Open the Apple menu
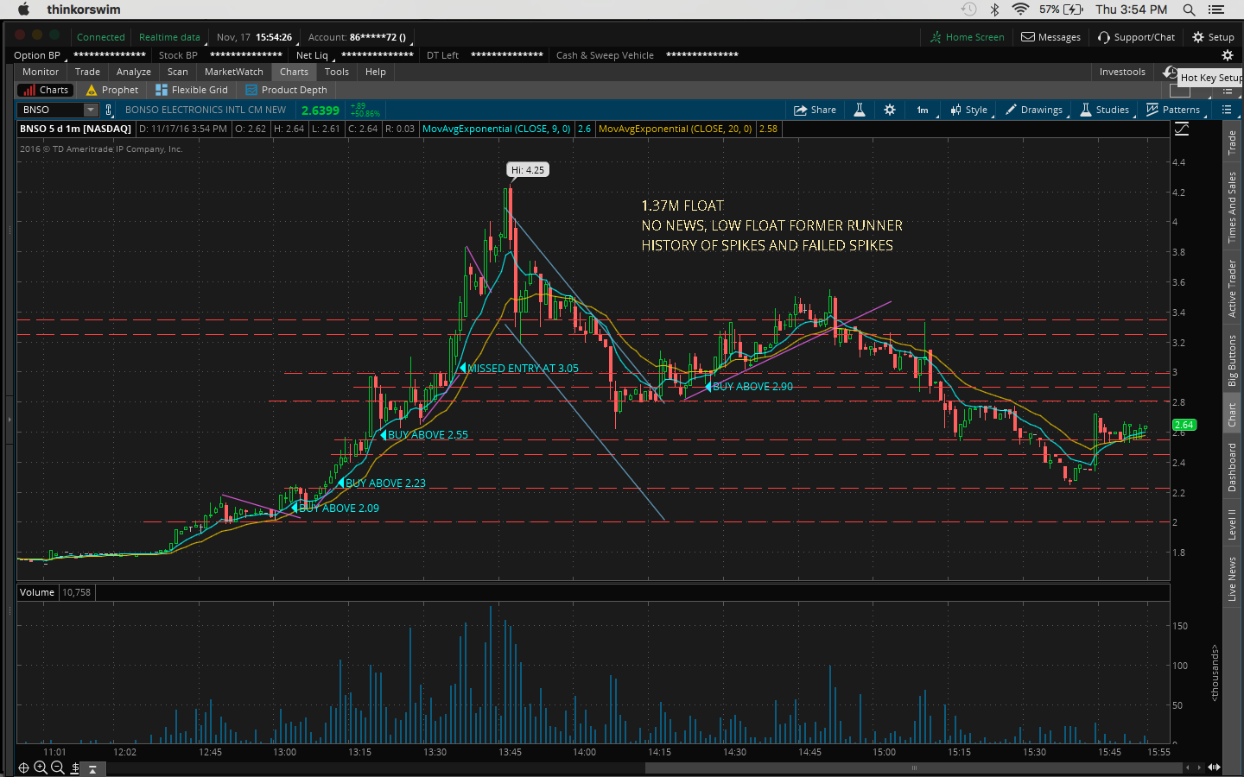The image size is (1244, 777). click(x=23, y=9)
